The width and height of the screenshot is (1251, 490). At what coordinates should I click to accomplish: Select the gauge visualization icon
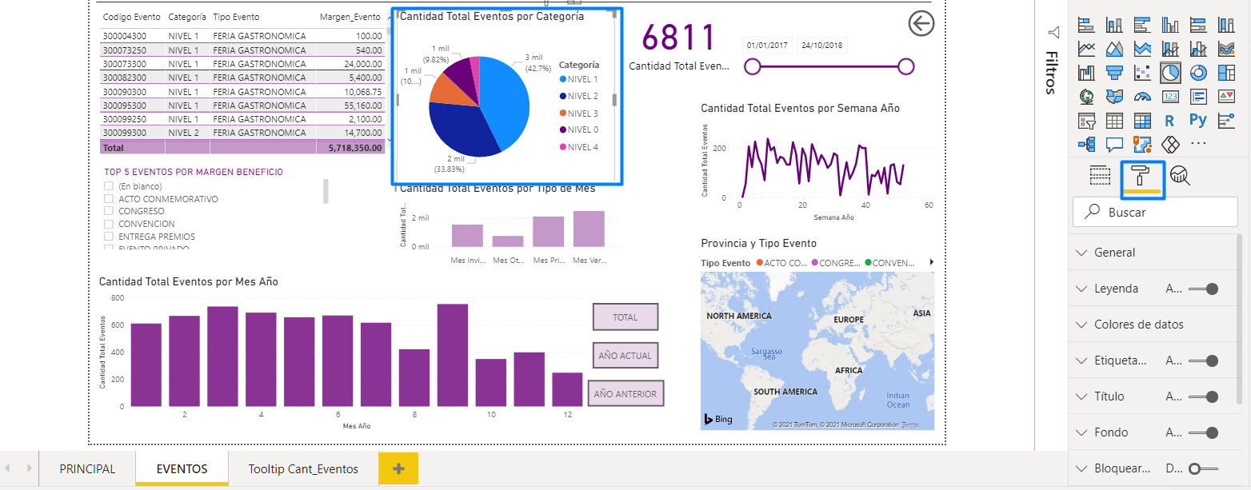1143,95
